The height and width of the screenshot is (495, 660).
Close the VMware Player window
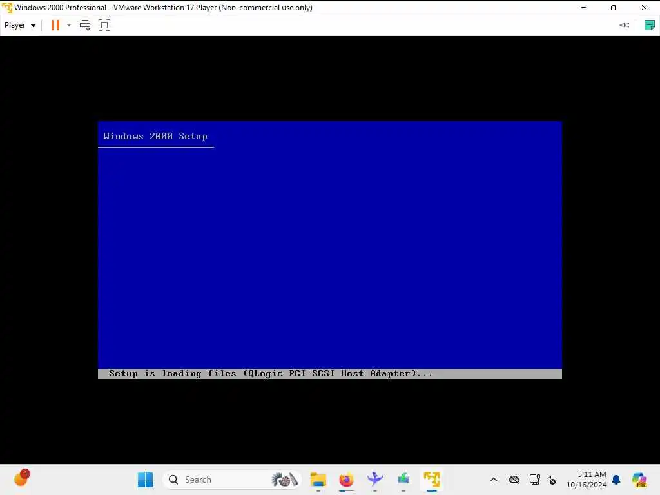coord(644,8)
